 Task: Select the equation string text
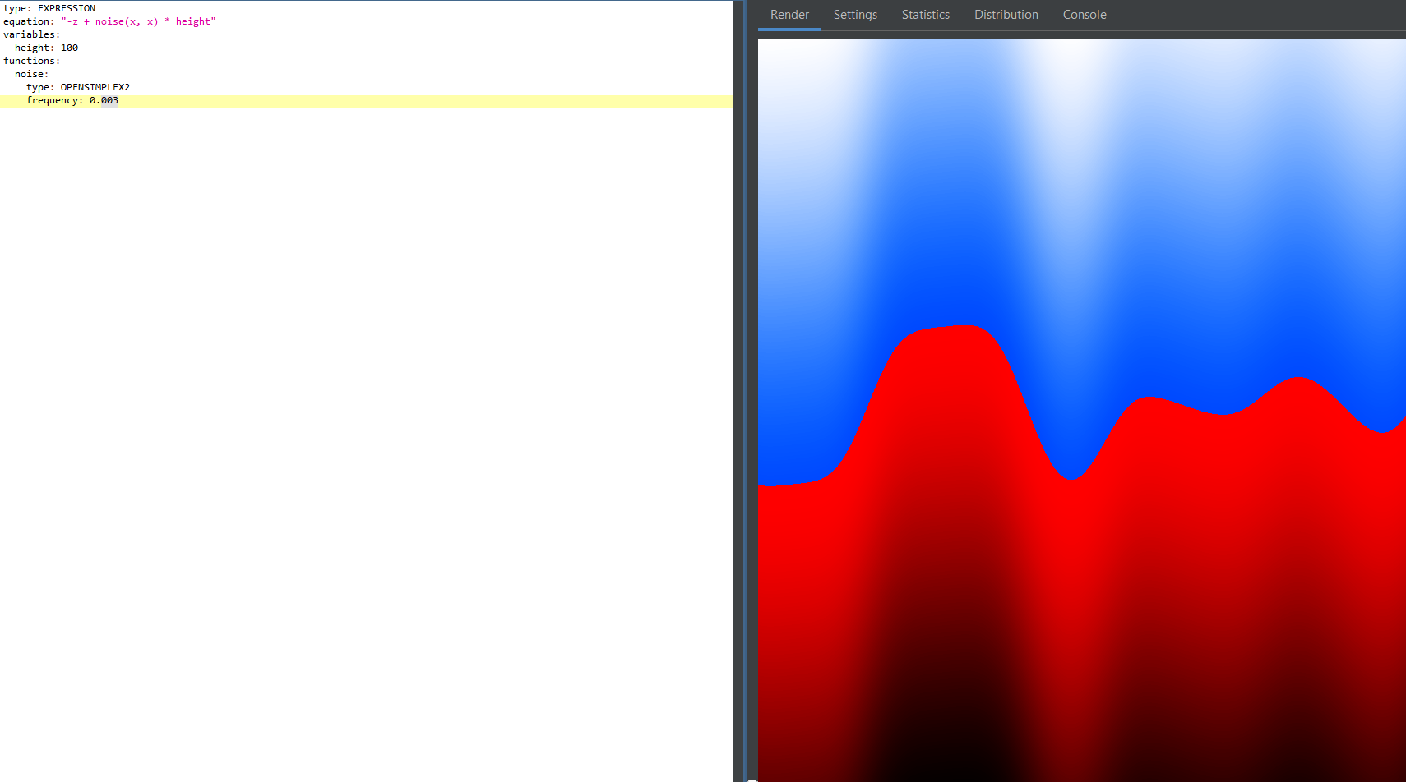click(140, 21)
